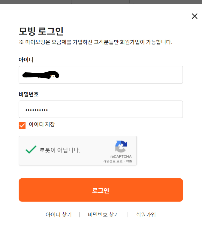Uncheck the orange 아이디 저장 checkbox
The height and width of the screenshot is (233, 202).
[22, 125]
